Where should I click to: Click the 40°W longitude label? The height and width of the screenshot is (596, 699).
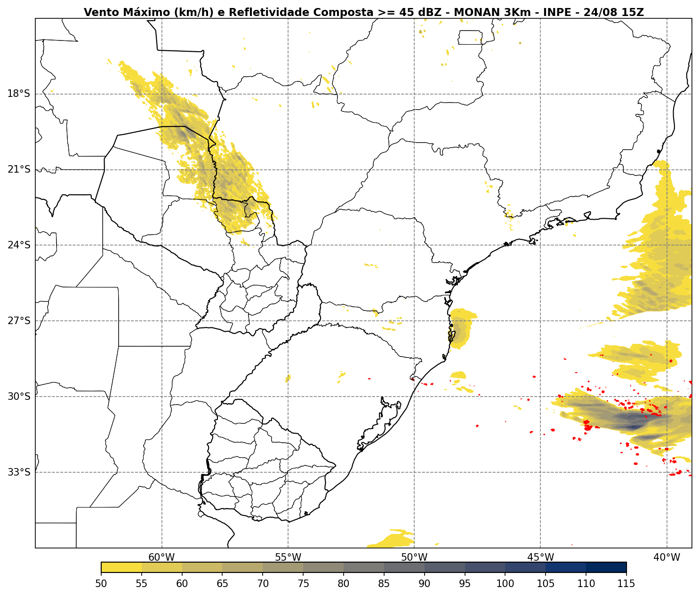tap(667, 557)
